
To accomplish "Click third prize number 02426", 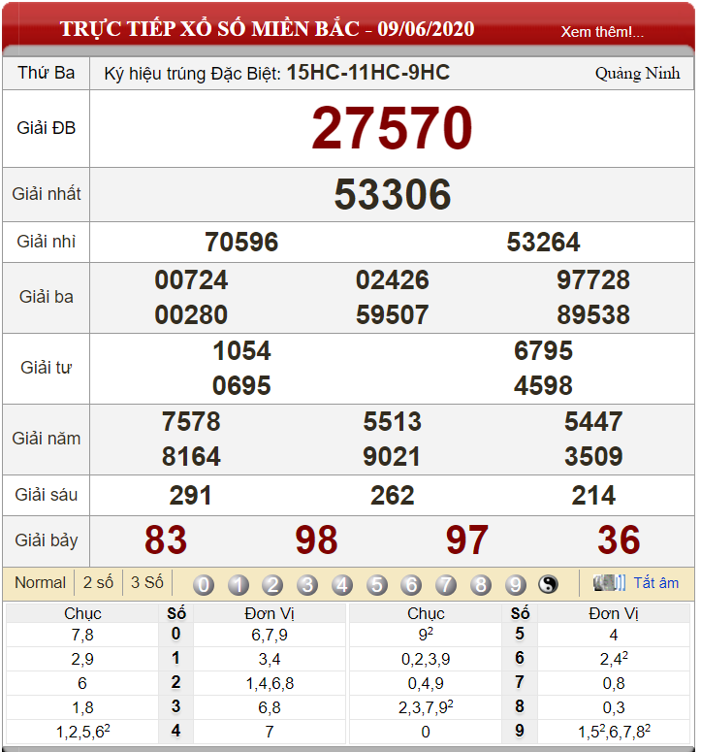I will coord(392,280).
